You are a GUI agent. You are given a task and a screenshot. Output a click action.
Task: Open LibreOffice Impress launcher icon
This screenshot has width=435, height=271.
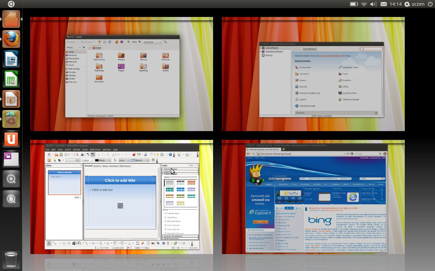(x=11, y=99)
